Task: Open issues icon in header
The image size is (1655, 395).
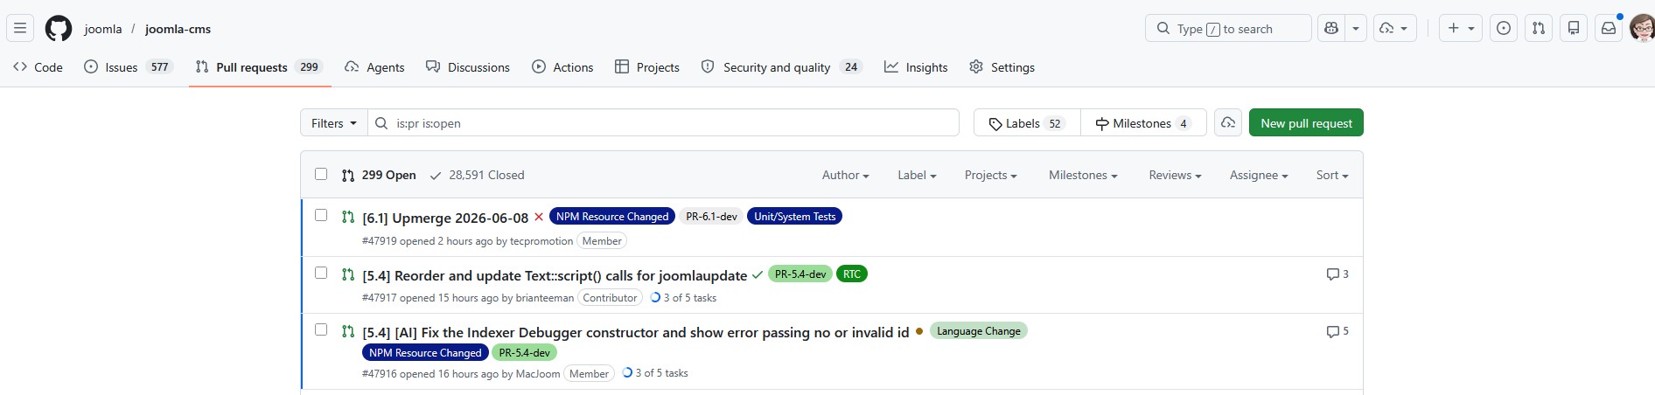Action: tap(1504, 28)
